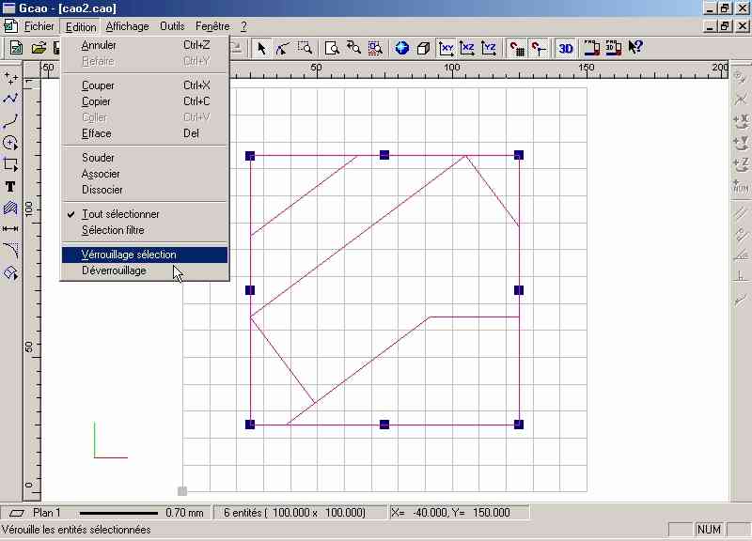Click the context help arrow-question icon

(x=635, y=47)
